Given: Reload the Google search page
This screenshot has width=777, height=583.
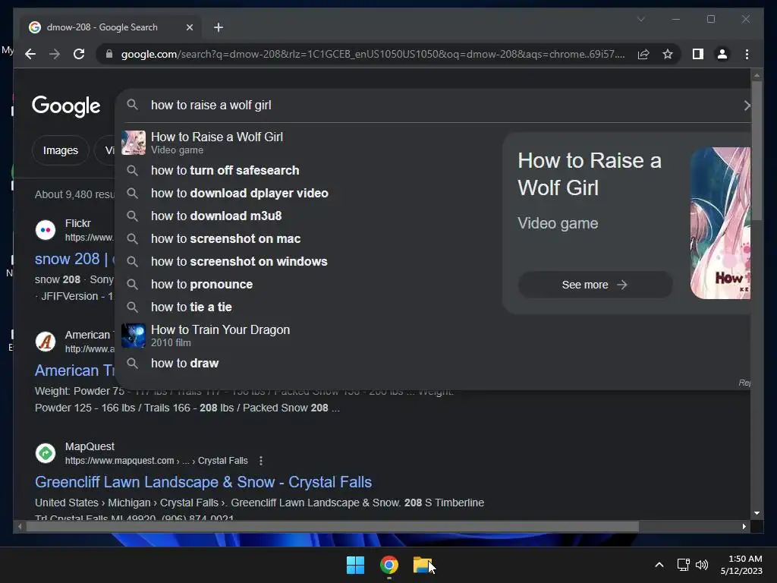Looking at the screenshot, I should [79, 54].
